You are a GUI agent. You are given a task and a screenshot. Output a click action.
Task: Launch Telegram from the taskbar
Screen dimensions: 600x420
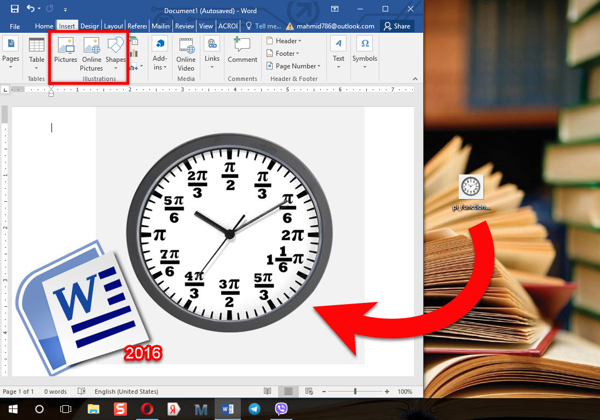click(x=254, y=409)
